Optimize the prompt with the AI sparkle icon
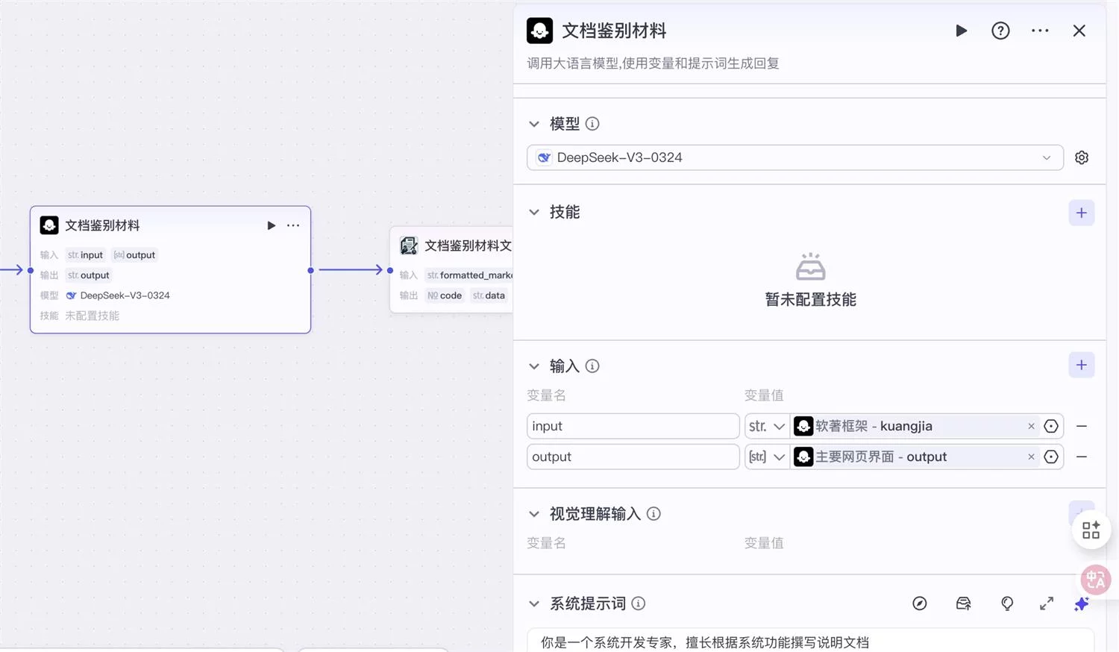This screenshot has height=652, width=1119. [1082, 604]
